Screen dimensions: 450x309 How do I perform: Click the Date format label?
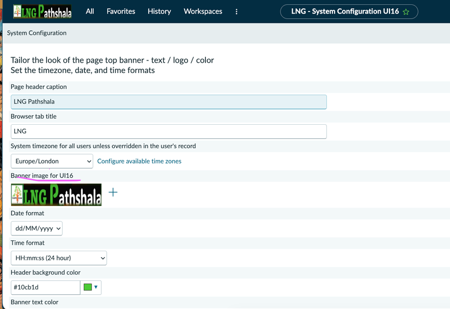point(28,214)
